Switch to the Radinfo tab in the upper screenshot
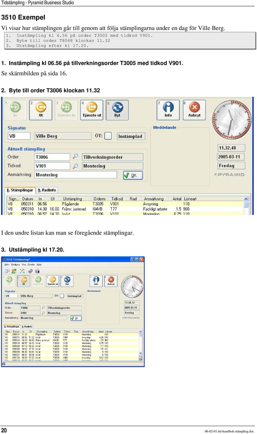This screenshot has height=434, width=257. [x=47, y=190]
